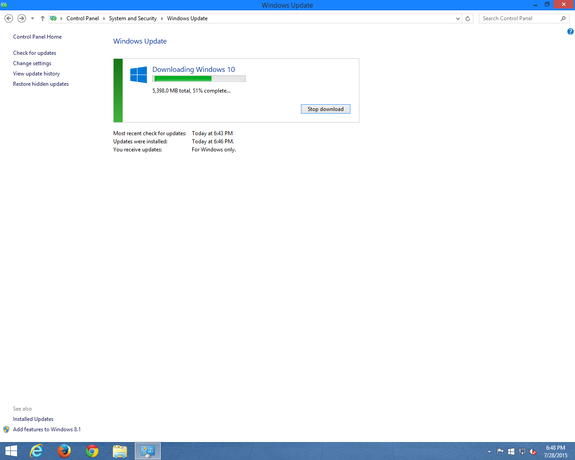Open File Explorer from the taskbar
The width and height of the screenshot is (575, 460).
tap(120, 451)
